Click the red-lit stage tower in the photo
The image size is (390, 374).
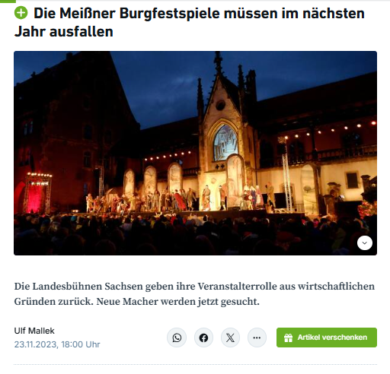pyautogui.click(x=39, y=193)
